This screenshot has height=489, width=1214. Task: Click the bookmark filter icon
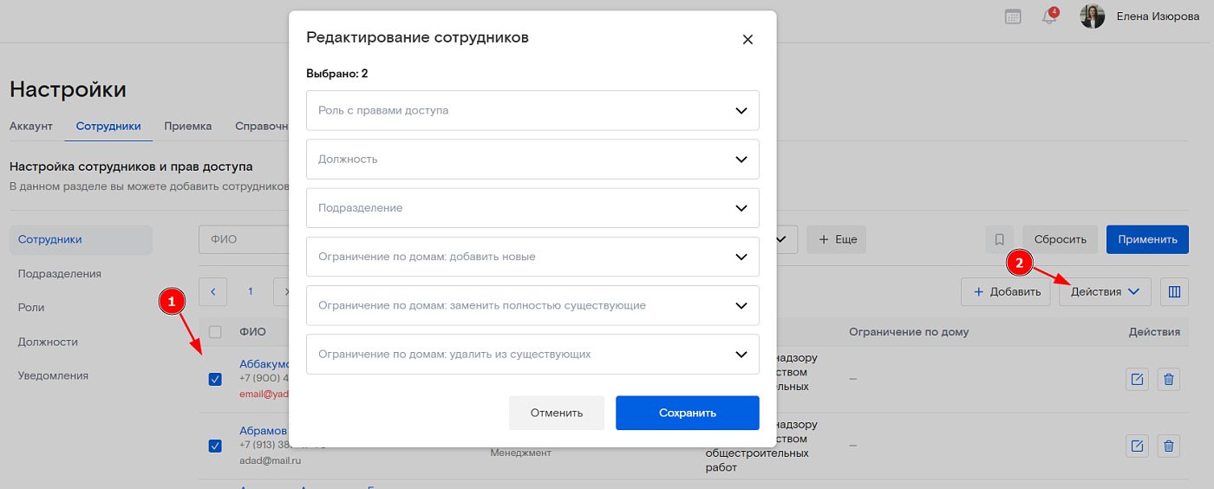click(x=999, y=239)
